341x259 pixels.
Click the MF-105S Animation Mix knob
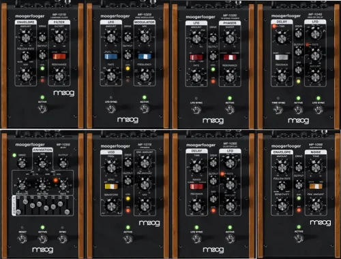[42, 164]
